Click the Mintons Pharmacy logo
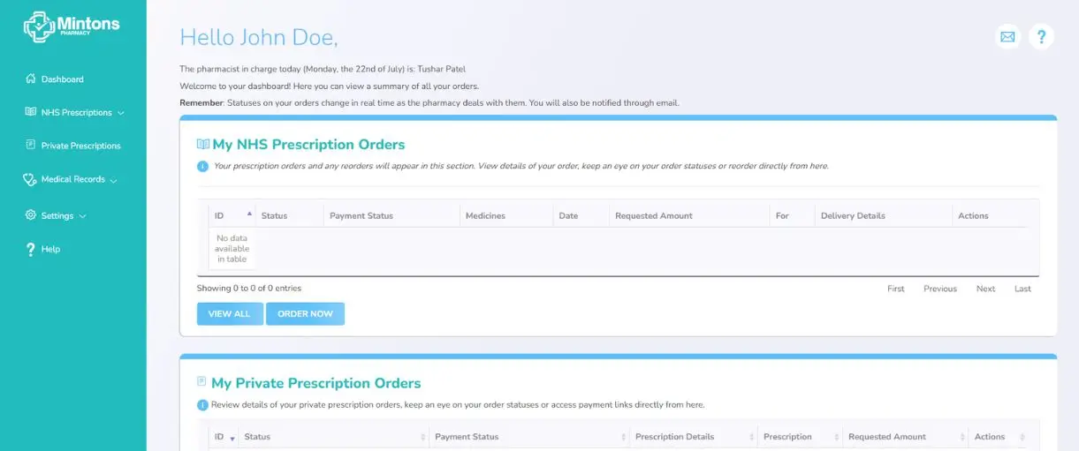Screen dimensions: 1079x451 72,26
